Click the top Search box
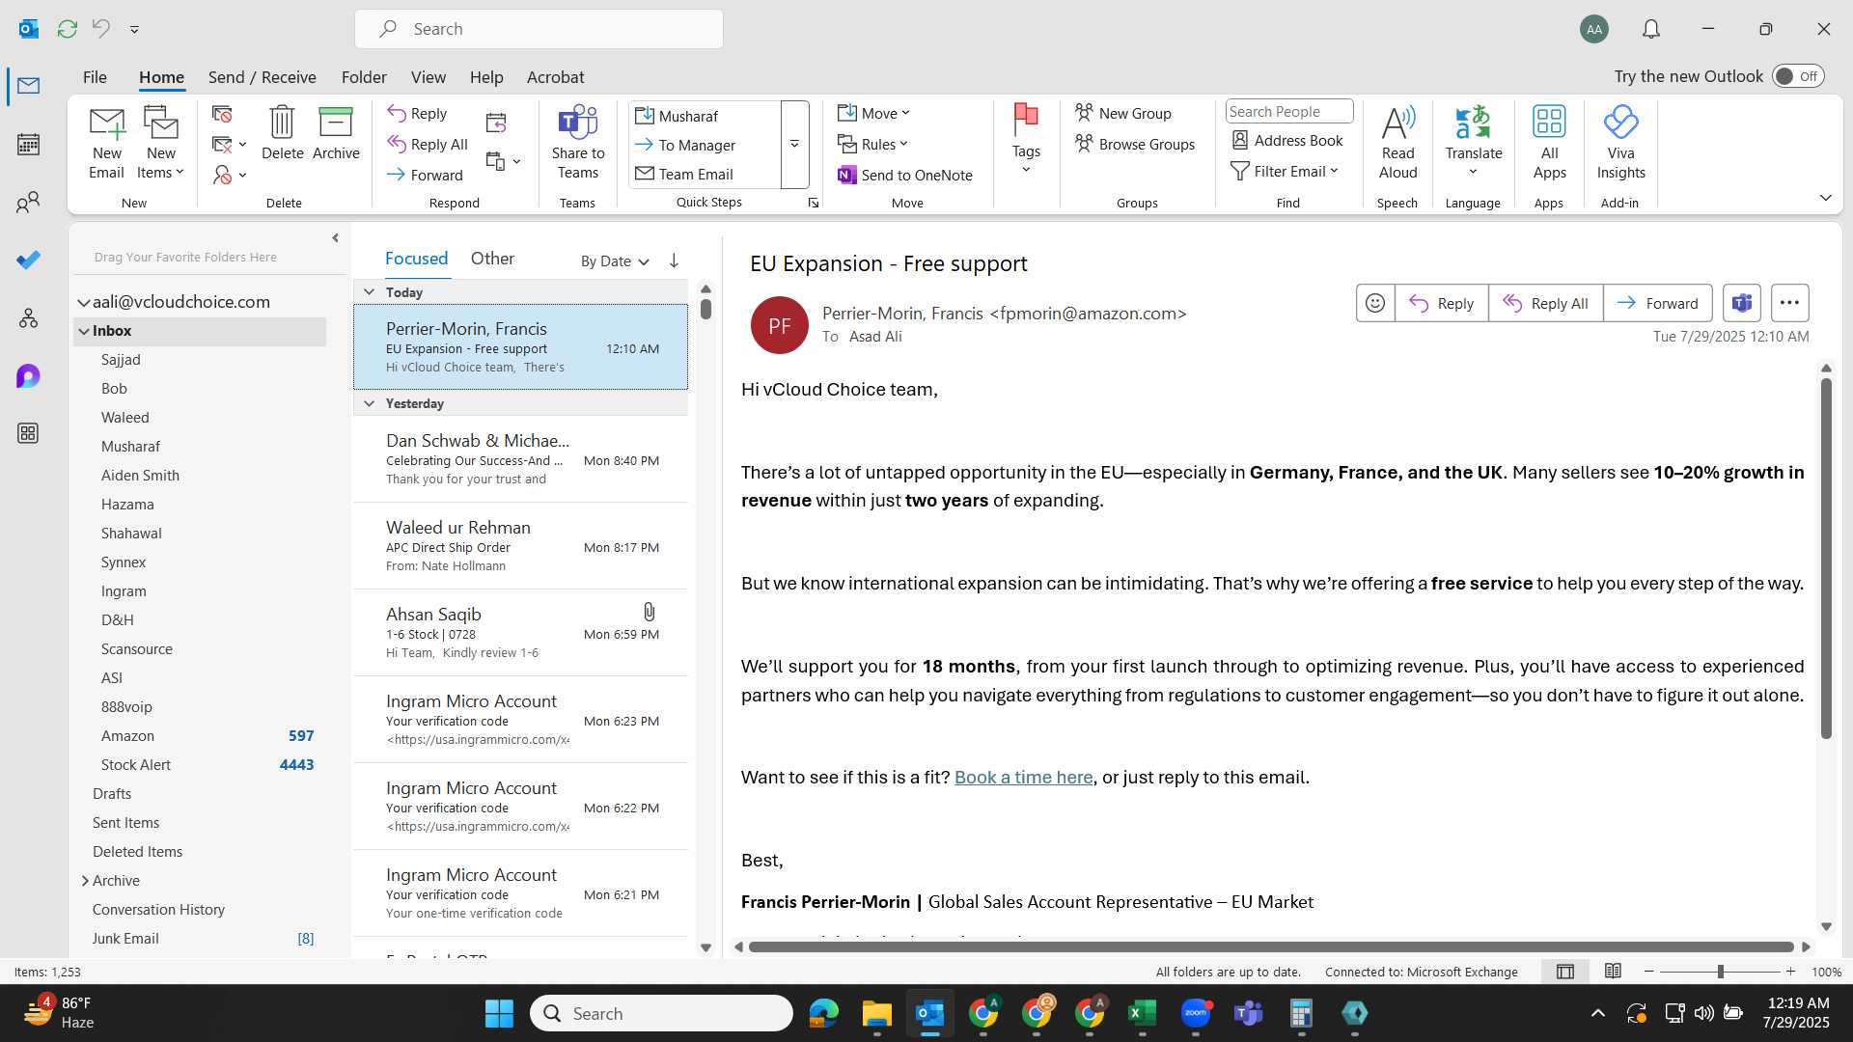This screenshot has width=1853, height=1042. (x=539, y=29)
